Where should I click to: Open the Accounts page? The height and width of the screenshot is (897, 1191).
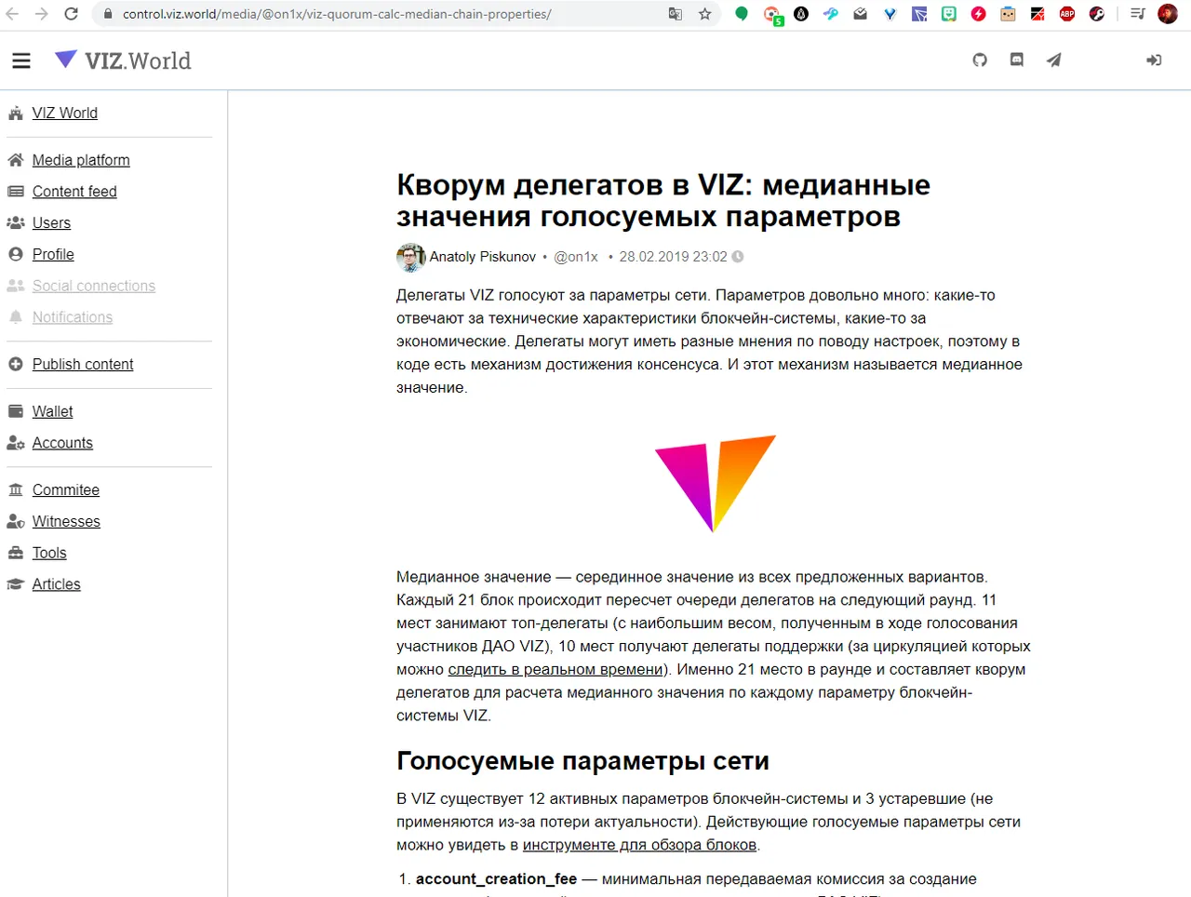coord(62,443)
